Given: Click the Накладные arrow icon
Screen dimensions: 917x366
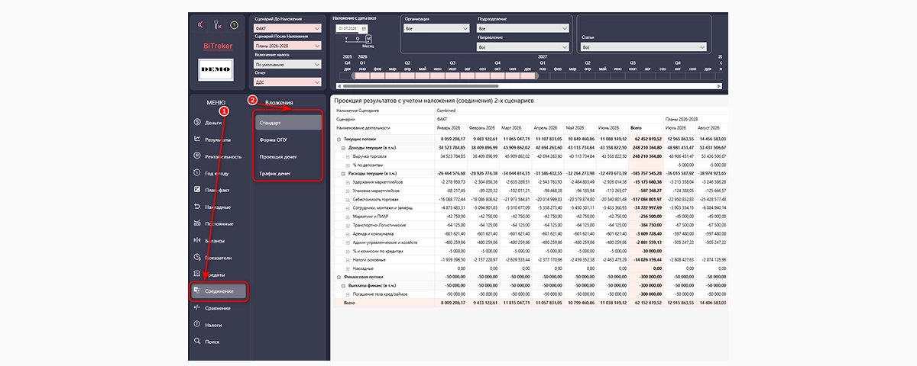Looking at the screenshot, I should click(197, 206).
